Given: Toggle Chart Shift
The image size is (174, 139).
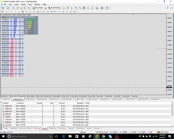Looking at the screenshot, I should click(92, 8).
